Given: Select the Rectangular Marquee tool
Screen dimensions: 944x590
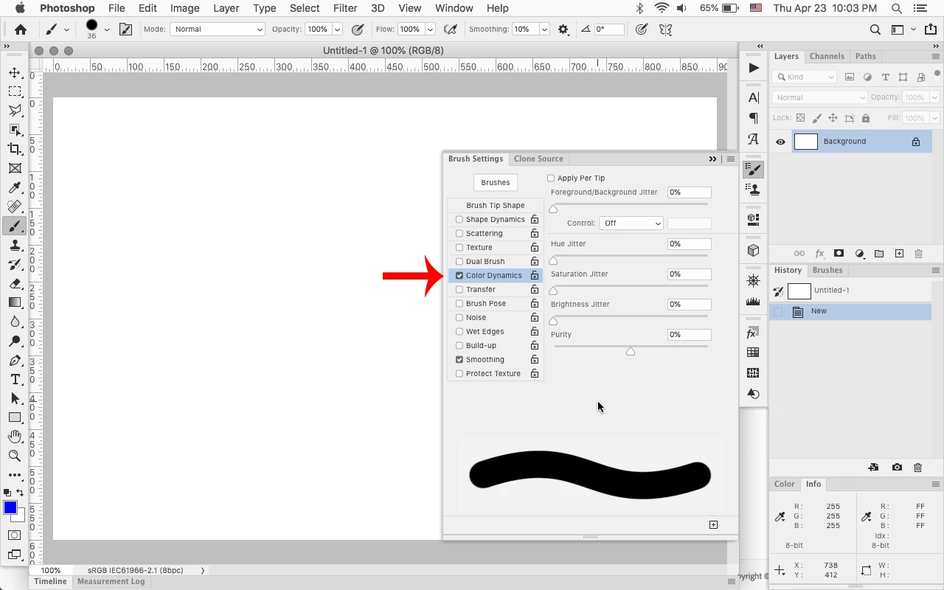Looking at the screenshot, I should click(x=15, y=91).
